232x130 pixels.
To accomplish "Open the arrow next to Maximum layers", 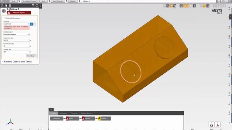I will (31, 46).
